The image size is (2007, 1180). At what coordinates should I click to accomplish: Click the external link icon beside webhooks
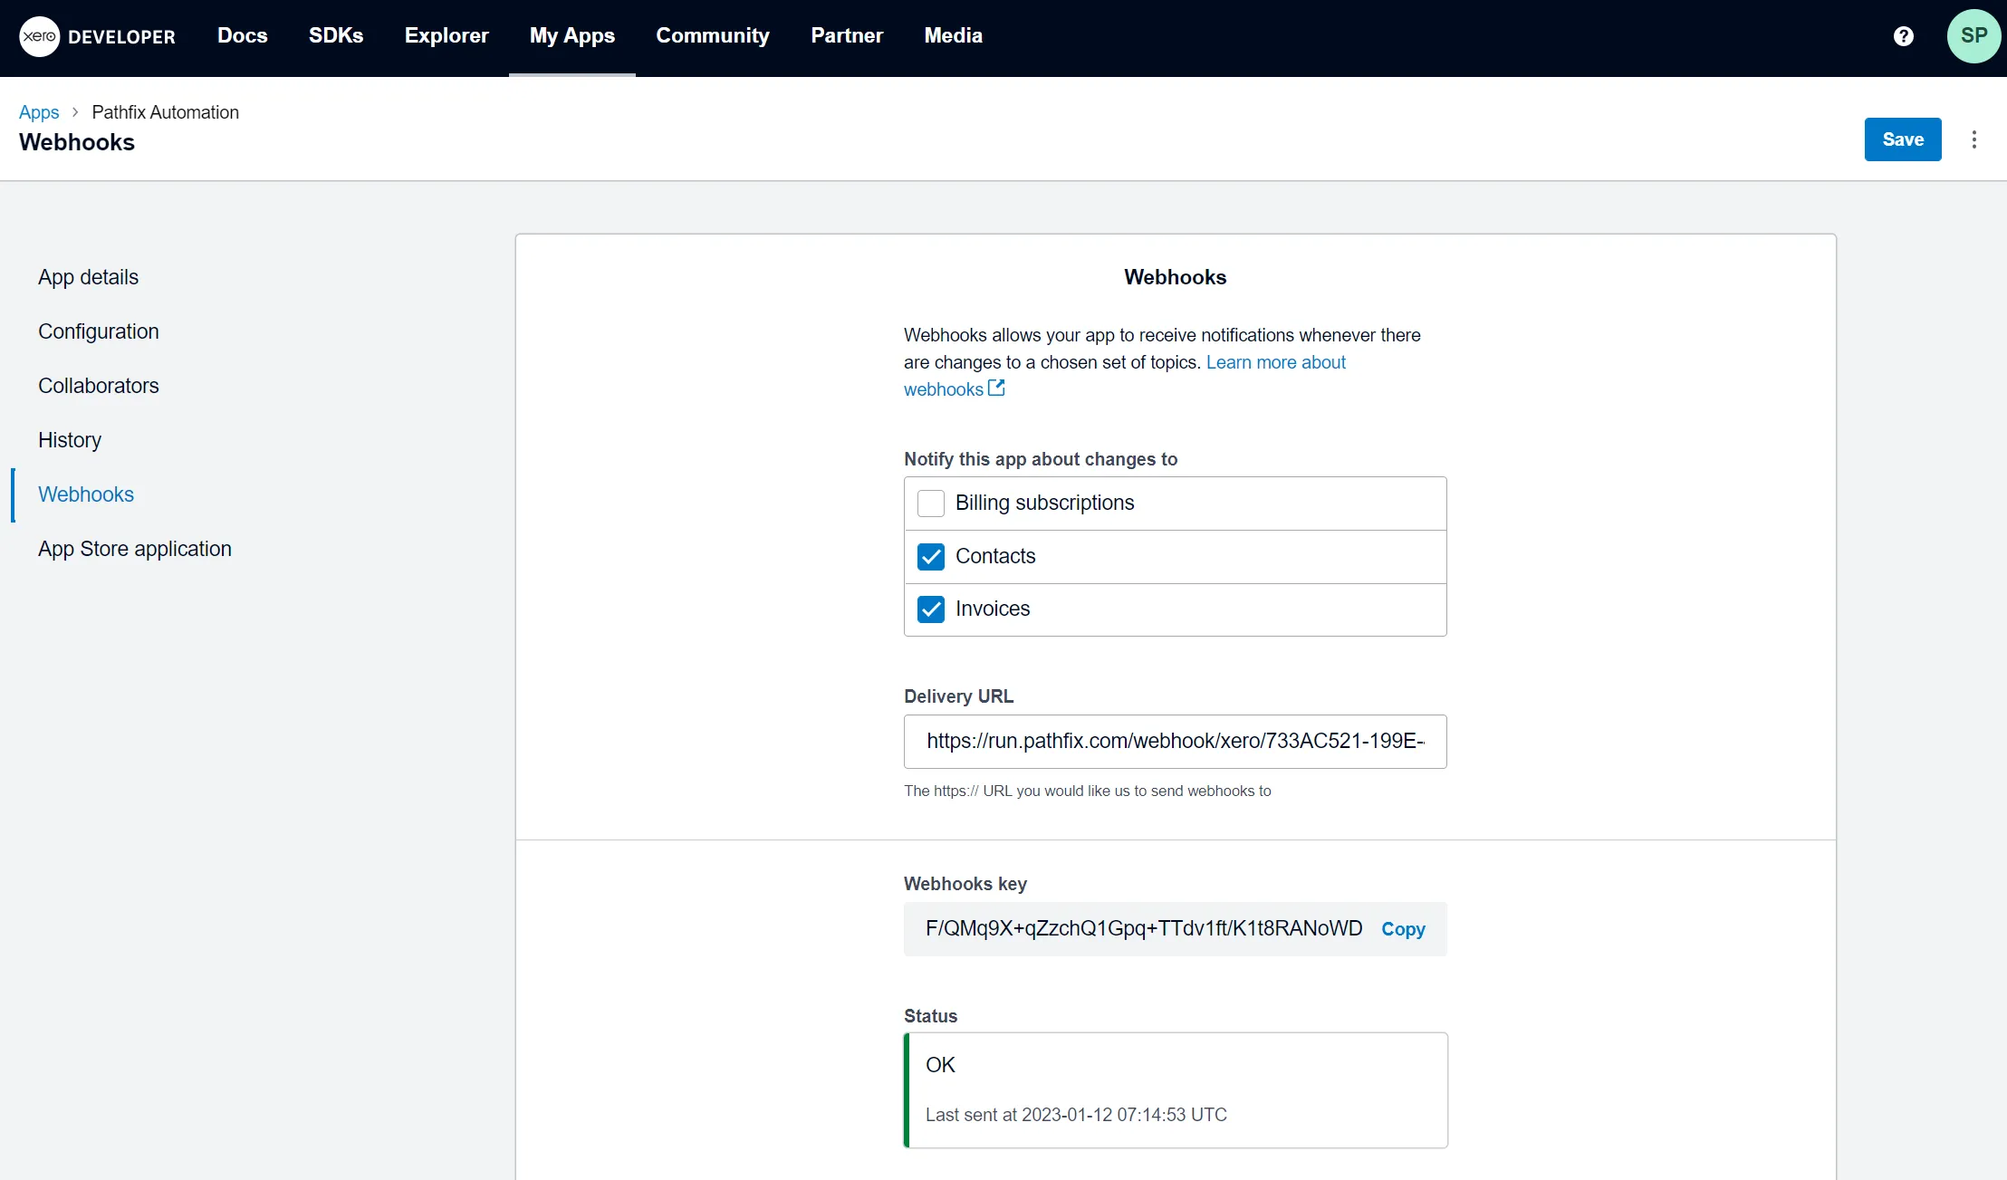tap(996, 389)
